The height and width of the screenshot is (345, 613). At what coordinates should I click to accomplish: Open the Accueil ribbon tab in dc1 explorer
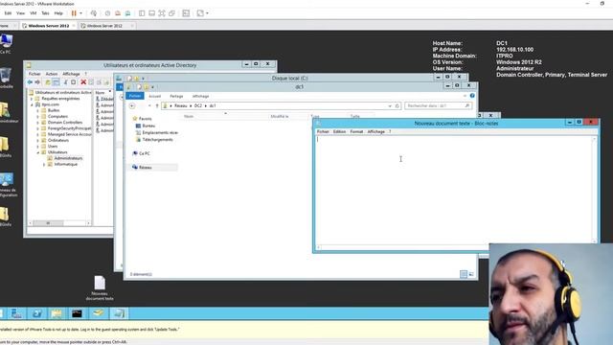(x=155, y=96)
